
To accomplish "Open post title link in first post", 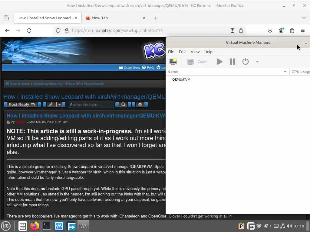I will click(86, 116).
